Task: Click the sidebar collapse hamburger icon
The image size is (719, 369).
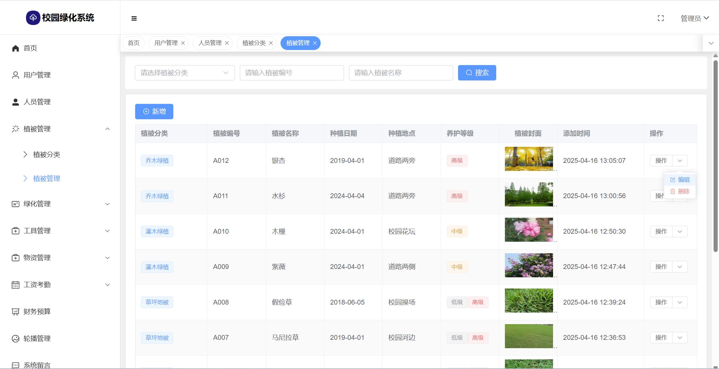Action: point(134,19)
